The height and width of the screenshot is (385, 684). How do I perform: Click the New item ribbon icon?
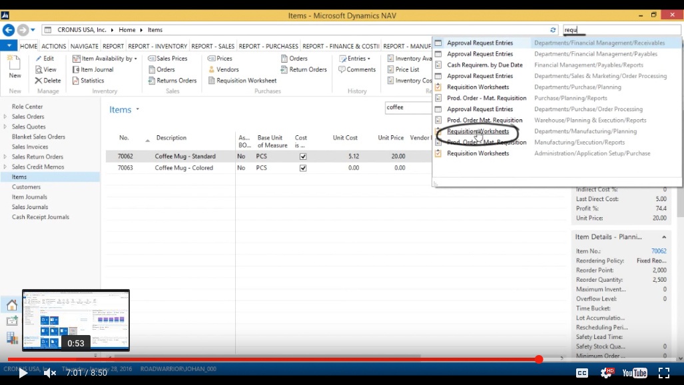tap(15, 67)
